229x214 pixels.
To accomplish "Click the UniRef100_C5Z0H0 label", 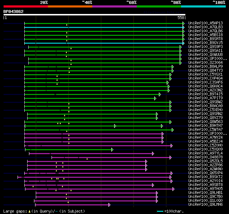I will pyautogui.click(x=205, y=146).
